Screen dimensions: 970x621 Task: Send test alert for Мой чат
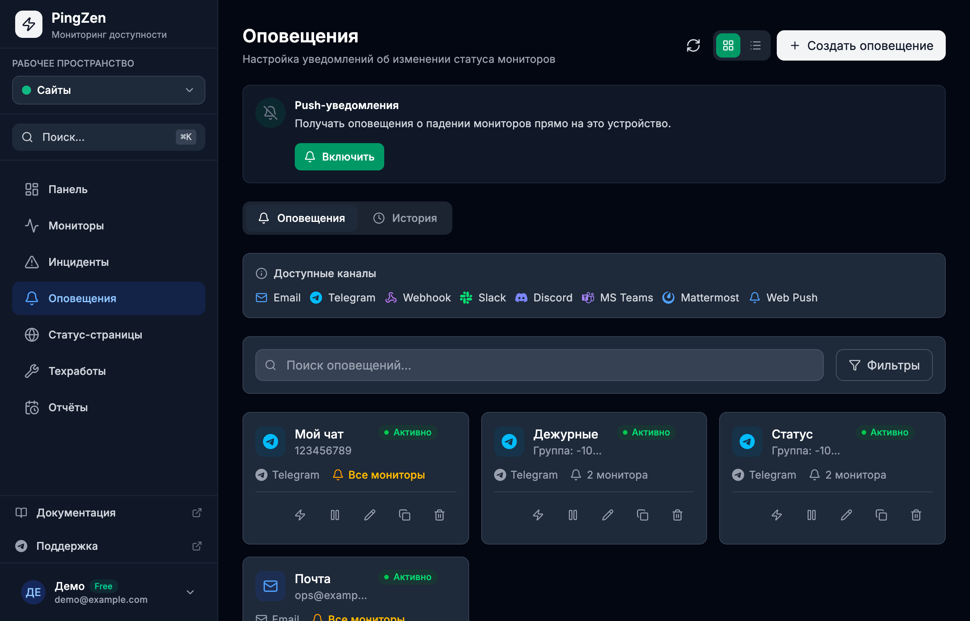pyautogui.click(x=300, y=515)
